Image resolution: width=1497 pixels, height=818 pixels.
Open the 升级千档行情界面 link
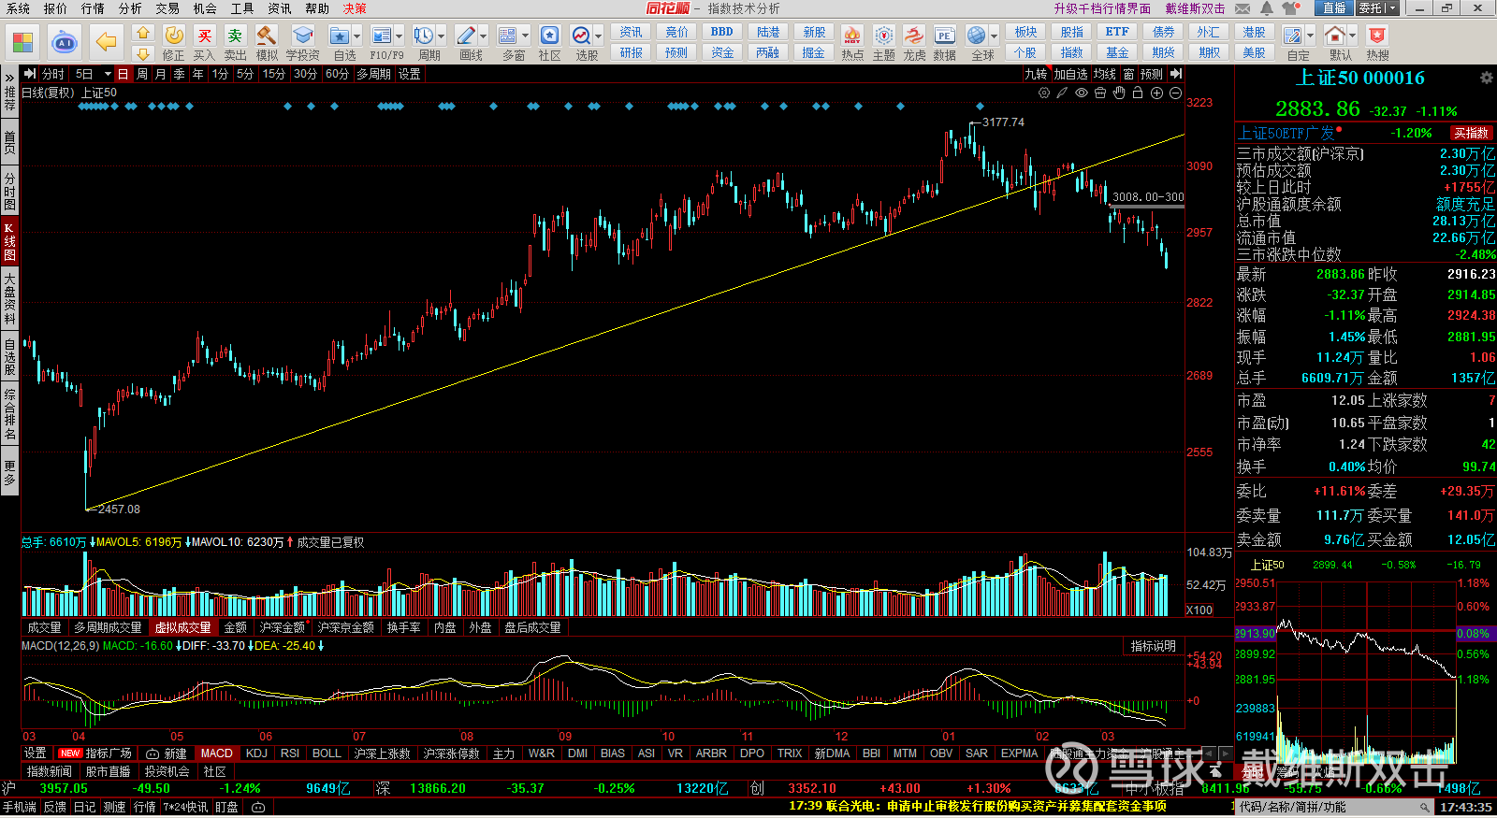click(1102, 8)
